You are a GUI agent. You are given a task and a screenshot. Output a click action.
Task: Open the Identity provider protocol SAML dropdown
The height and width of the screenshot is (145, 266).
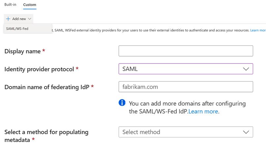(x=181, y=69)
